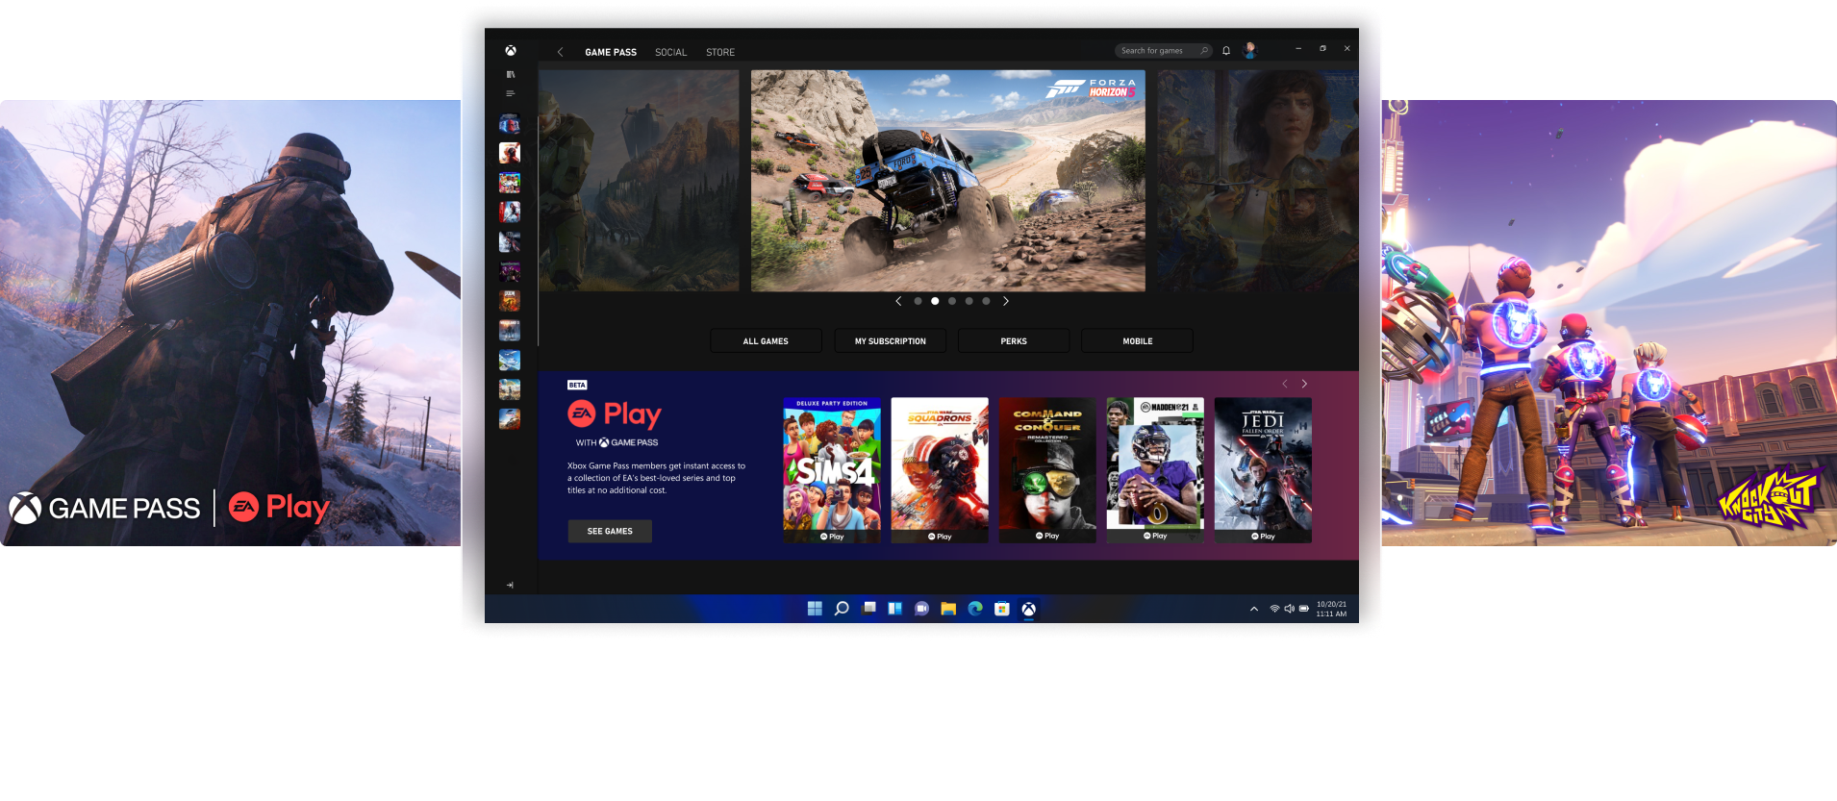Open the My Library icon in sidebar

(x=511, y=74)
